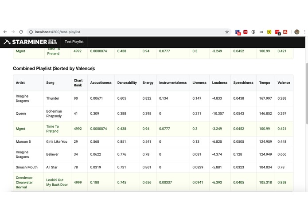Reload the page with the refresh icon
Viewport: 308px width, 219px height.
21,32
